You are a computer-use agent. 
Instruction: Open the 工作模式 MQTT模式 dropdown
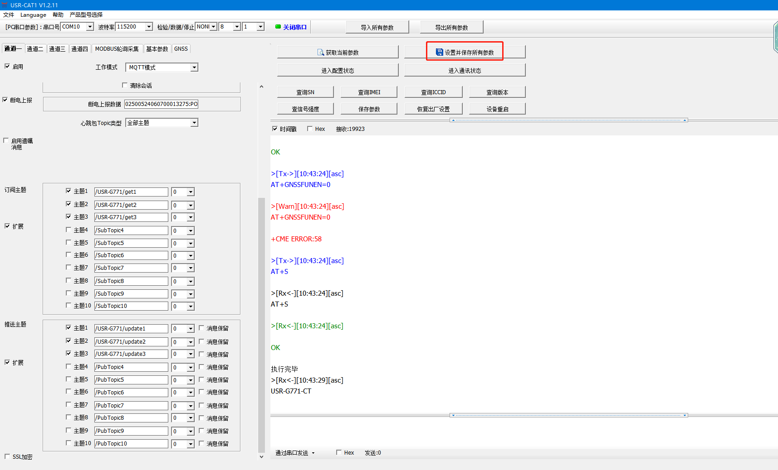tap(194, 67)
